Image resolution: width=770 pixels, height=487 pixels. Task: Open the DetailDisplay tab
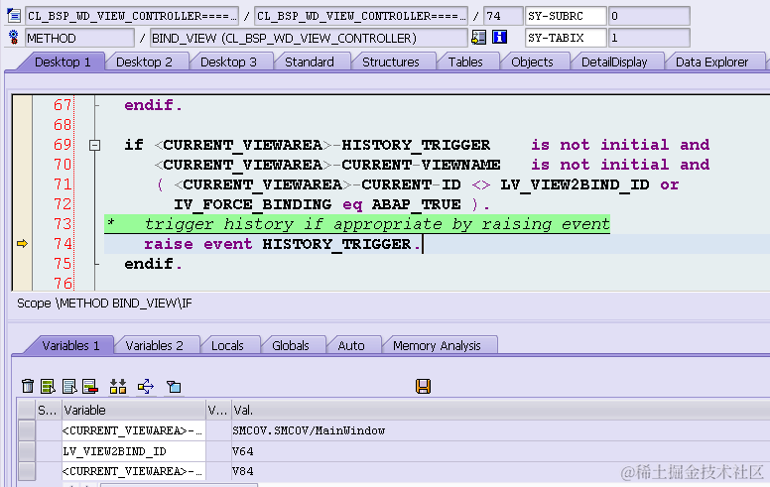614,61
